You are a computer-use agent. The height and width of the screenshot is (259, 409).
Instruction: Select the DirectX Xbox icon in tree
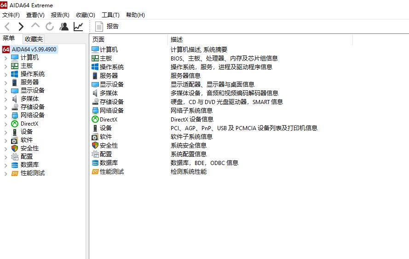(15, 124)
